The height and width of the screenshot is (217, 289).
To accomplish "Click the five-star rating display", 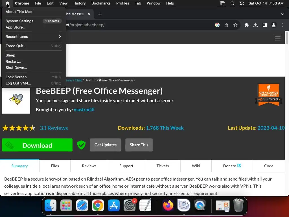I will tap(19, 128).
